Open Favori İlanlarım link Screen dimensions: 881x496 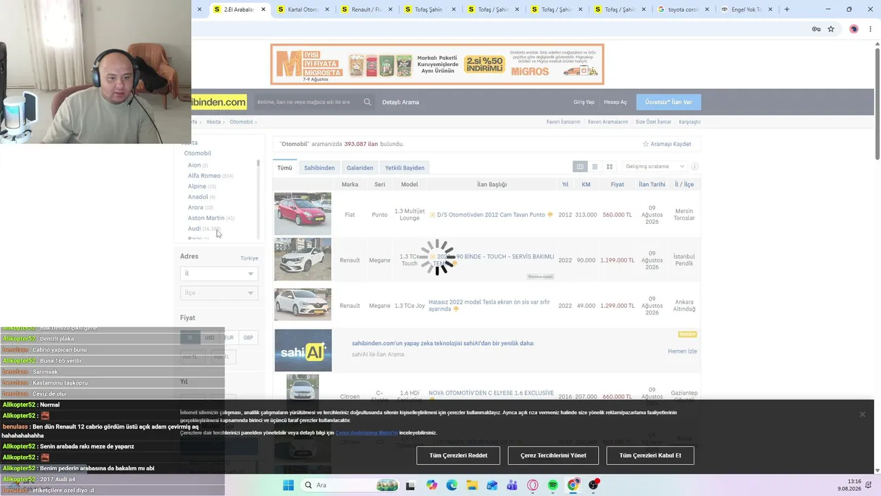point(563,122)
